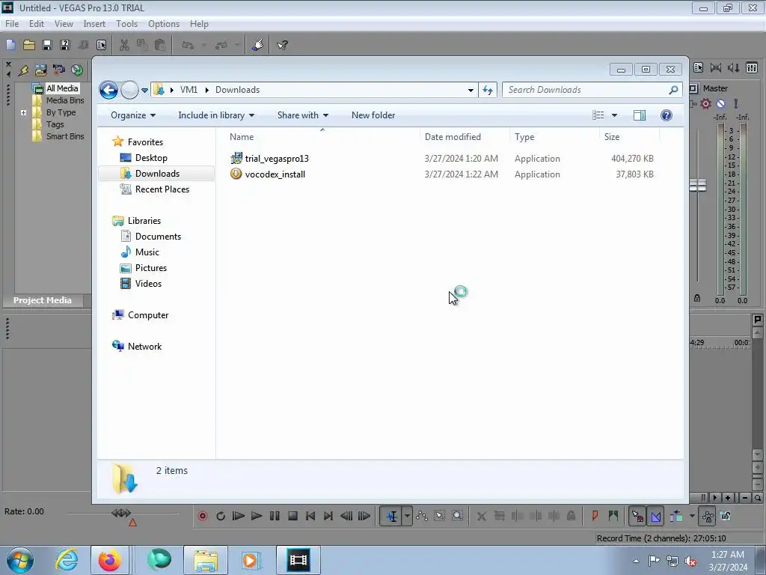Adjust the Master volume fader
Screen dimensions: 766x575
698,186
